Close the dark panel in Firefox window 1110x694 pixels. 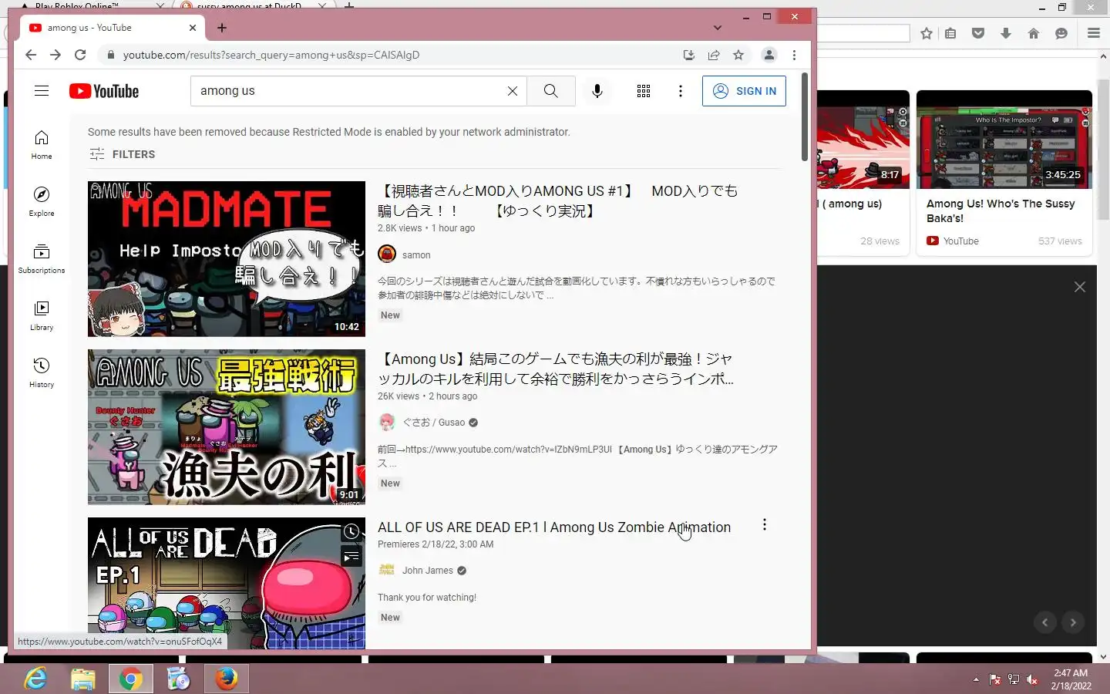tap(1080, 287)
